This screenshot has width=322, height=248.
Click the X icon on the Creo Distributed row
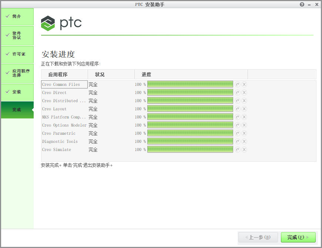click(x=244, y=101)
